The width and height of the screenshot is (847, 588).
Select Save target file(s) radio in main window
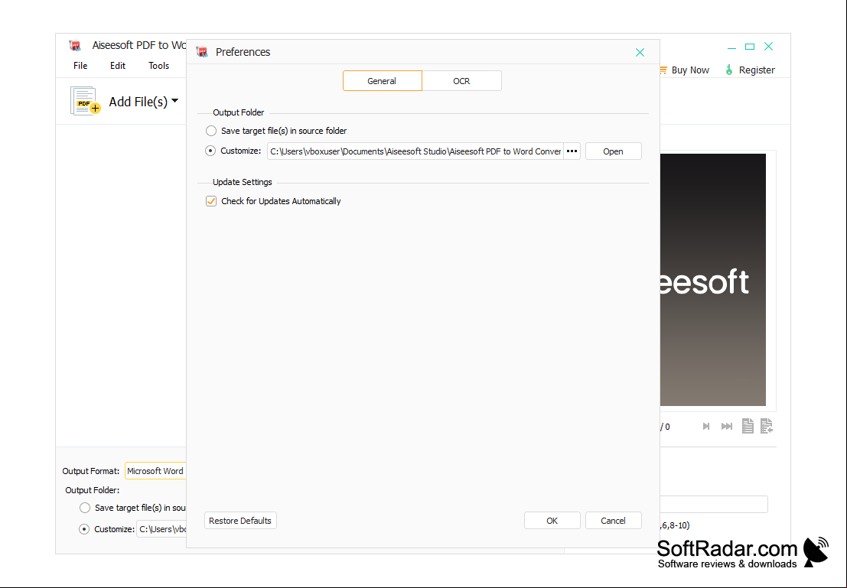(x=85, y=508)
